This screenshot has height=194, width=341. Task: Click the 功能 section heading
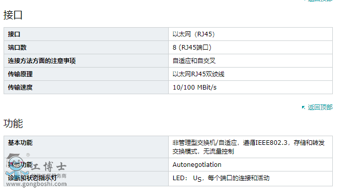[x=13, y=123]
